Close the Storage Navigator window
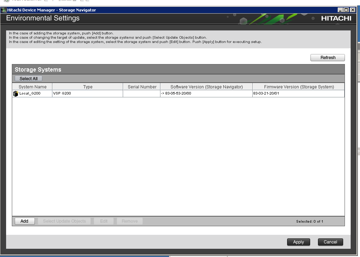The height and width of the screenshot is (257, 360). pyautogui.click(x=353, y=10)
